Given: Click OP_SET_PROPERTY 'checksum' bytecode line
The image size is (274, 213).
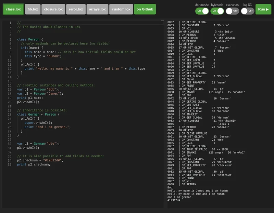Looking at the screenshot, I should 200,165.
